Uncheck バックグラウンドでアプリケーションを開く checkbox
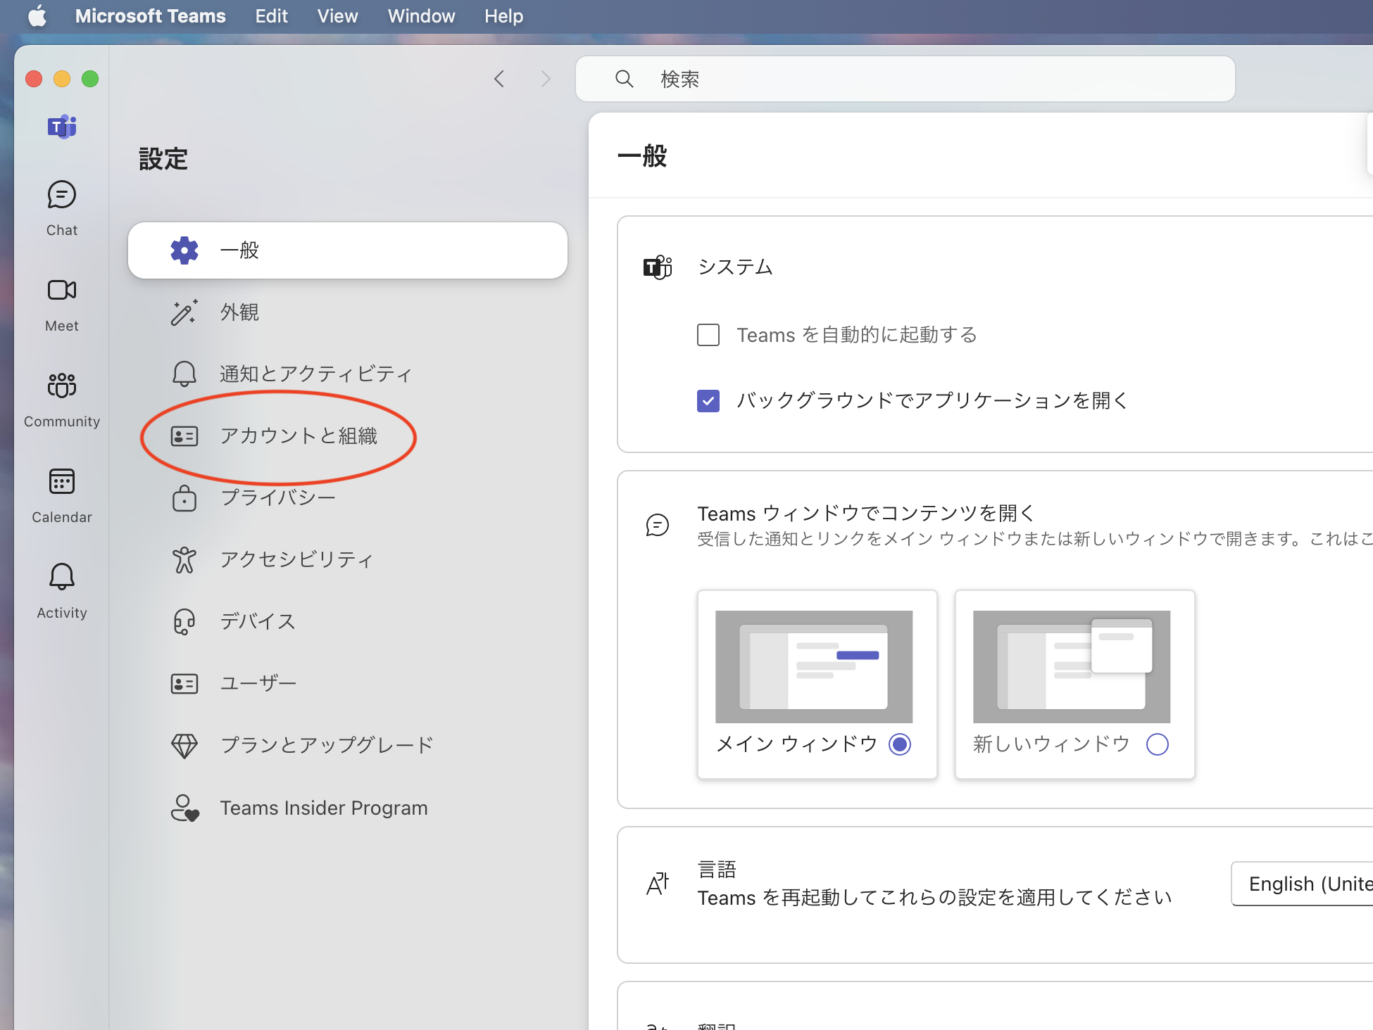 tap(708, 401)
